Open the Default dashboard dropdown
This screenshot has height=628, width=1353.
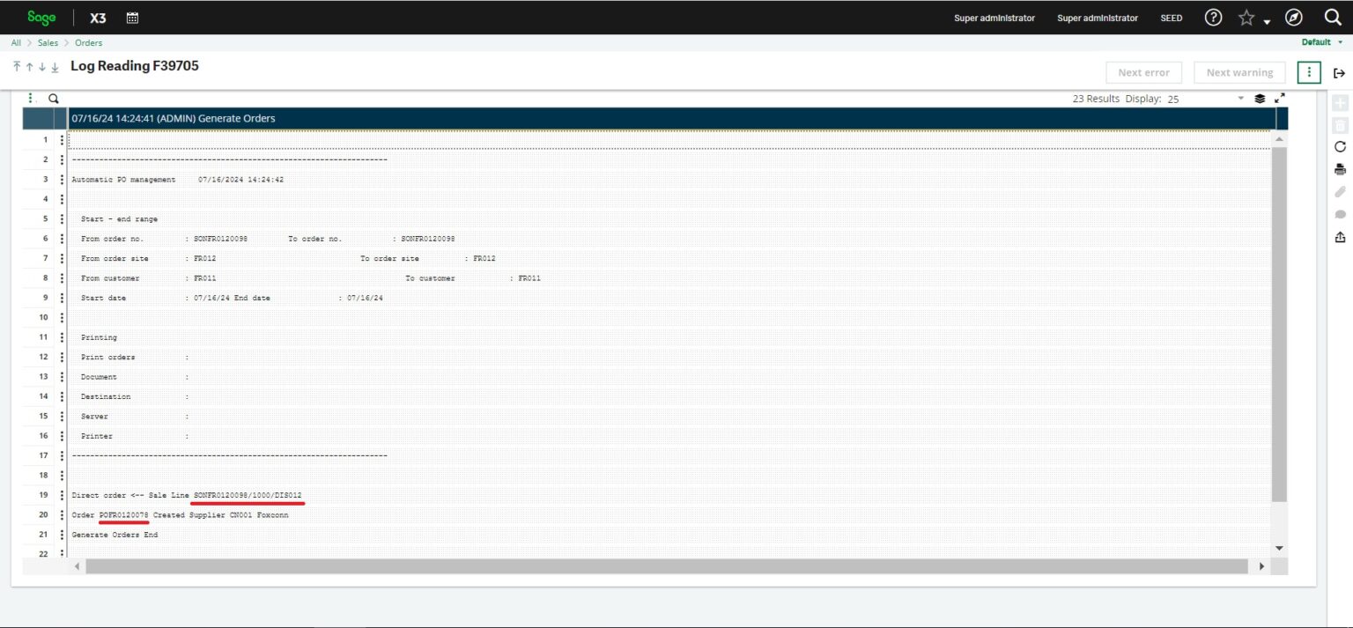click(1338, 41)
